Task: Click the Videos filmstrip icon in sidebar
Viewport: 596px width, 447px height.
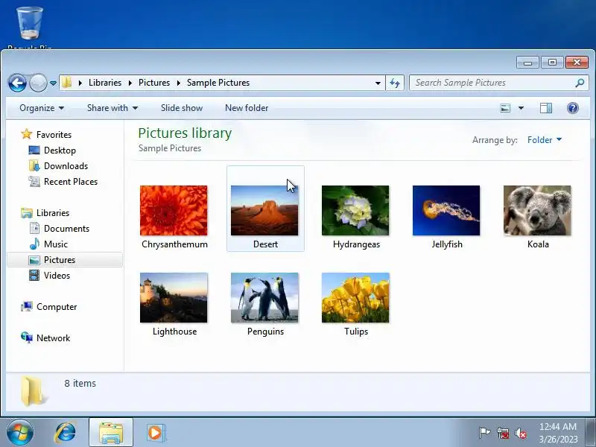Action: 34,275
